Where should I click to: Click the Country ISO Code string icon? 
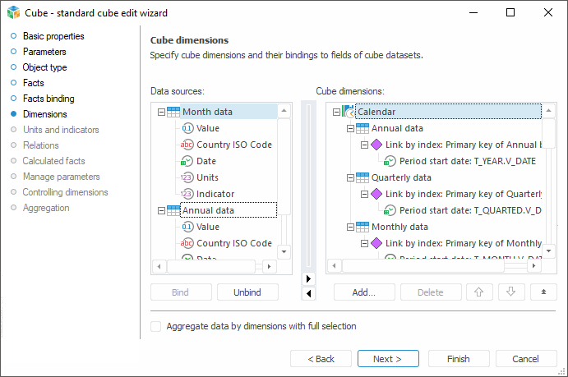[187, 145]
